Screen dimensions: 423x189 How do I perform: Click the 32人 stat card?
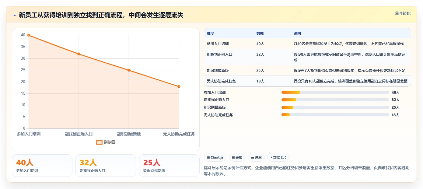106,166
